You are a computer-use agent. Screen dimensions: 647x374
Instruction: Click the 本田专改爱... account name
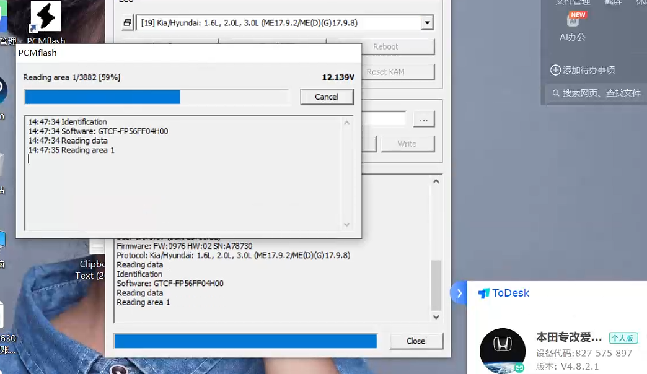[569, 337]
